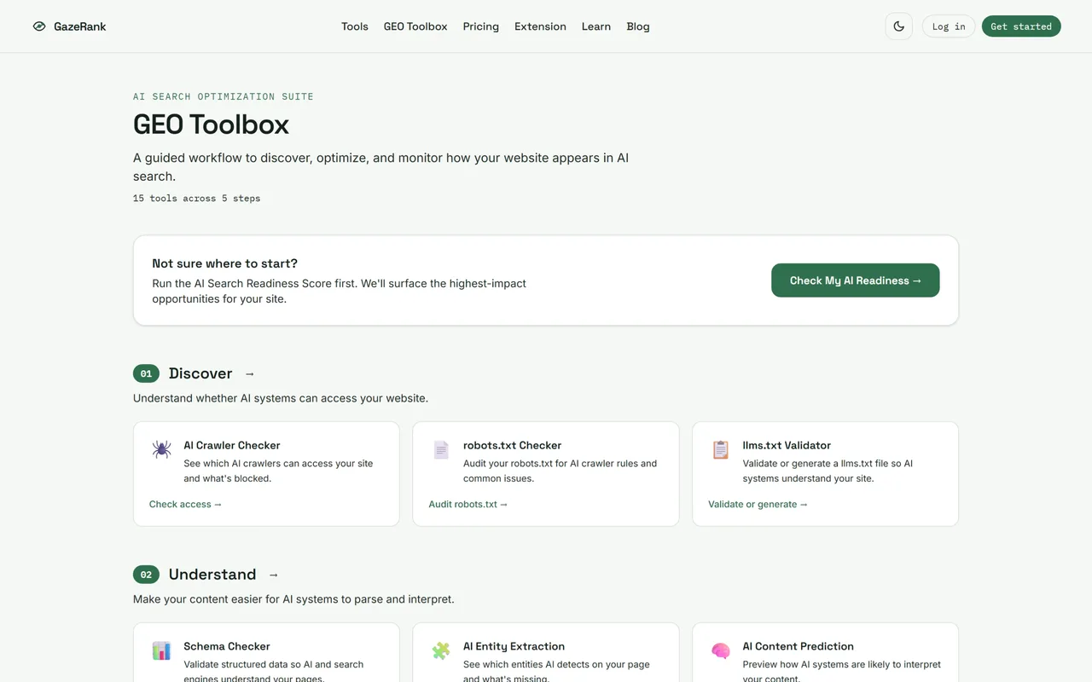Open the Schema Checker card title
Screen dimensions: 1092x682
point(227,646)
